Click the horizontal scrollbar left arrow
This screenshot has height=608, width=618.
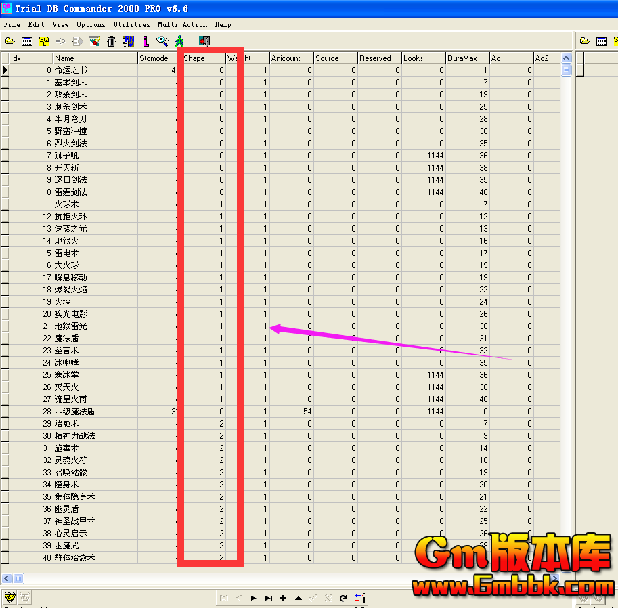pos(5,579)
